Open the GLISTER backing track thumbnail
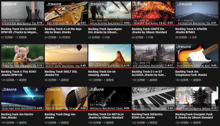The width and height of the screenshot is (220, 126). coord(23,13)
